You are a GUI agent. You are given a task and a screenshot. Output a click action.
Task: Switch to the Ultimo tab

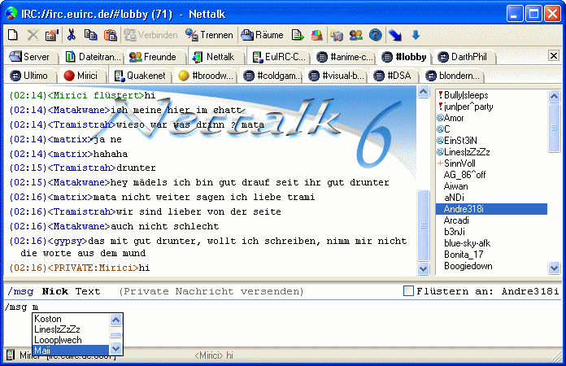tap(29, 76)
